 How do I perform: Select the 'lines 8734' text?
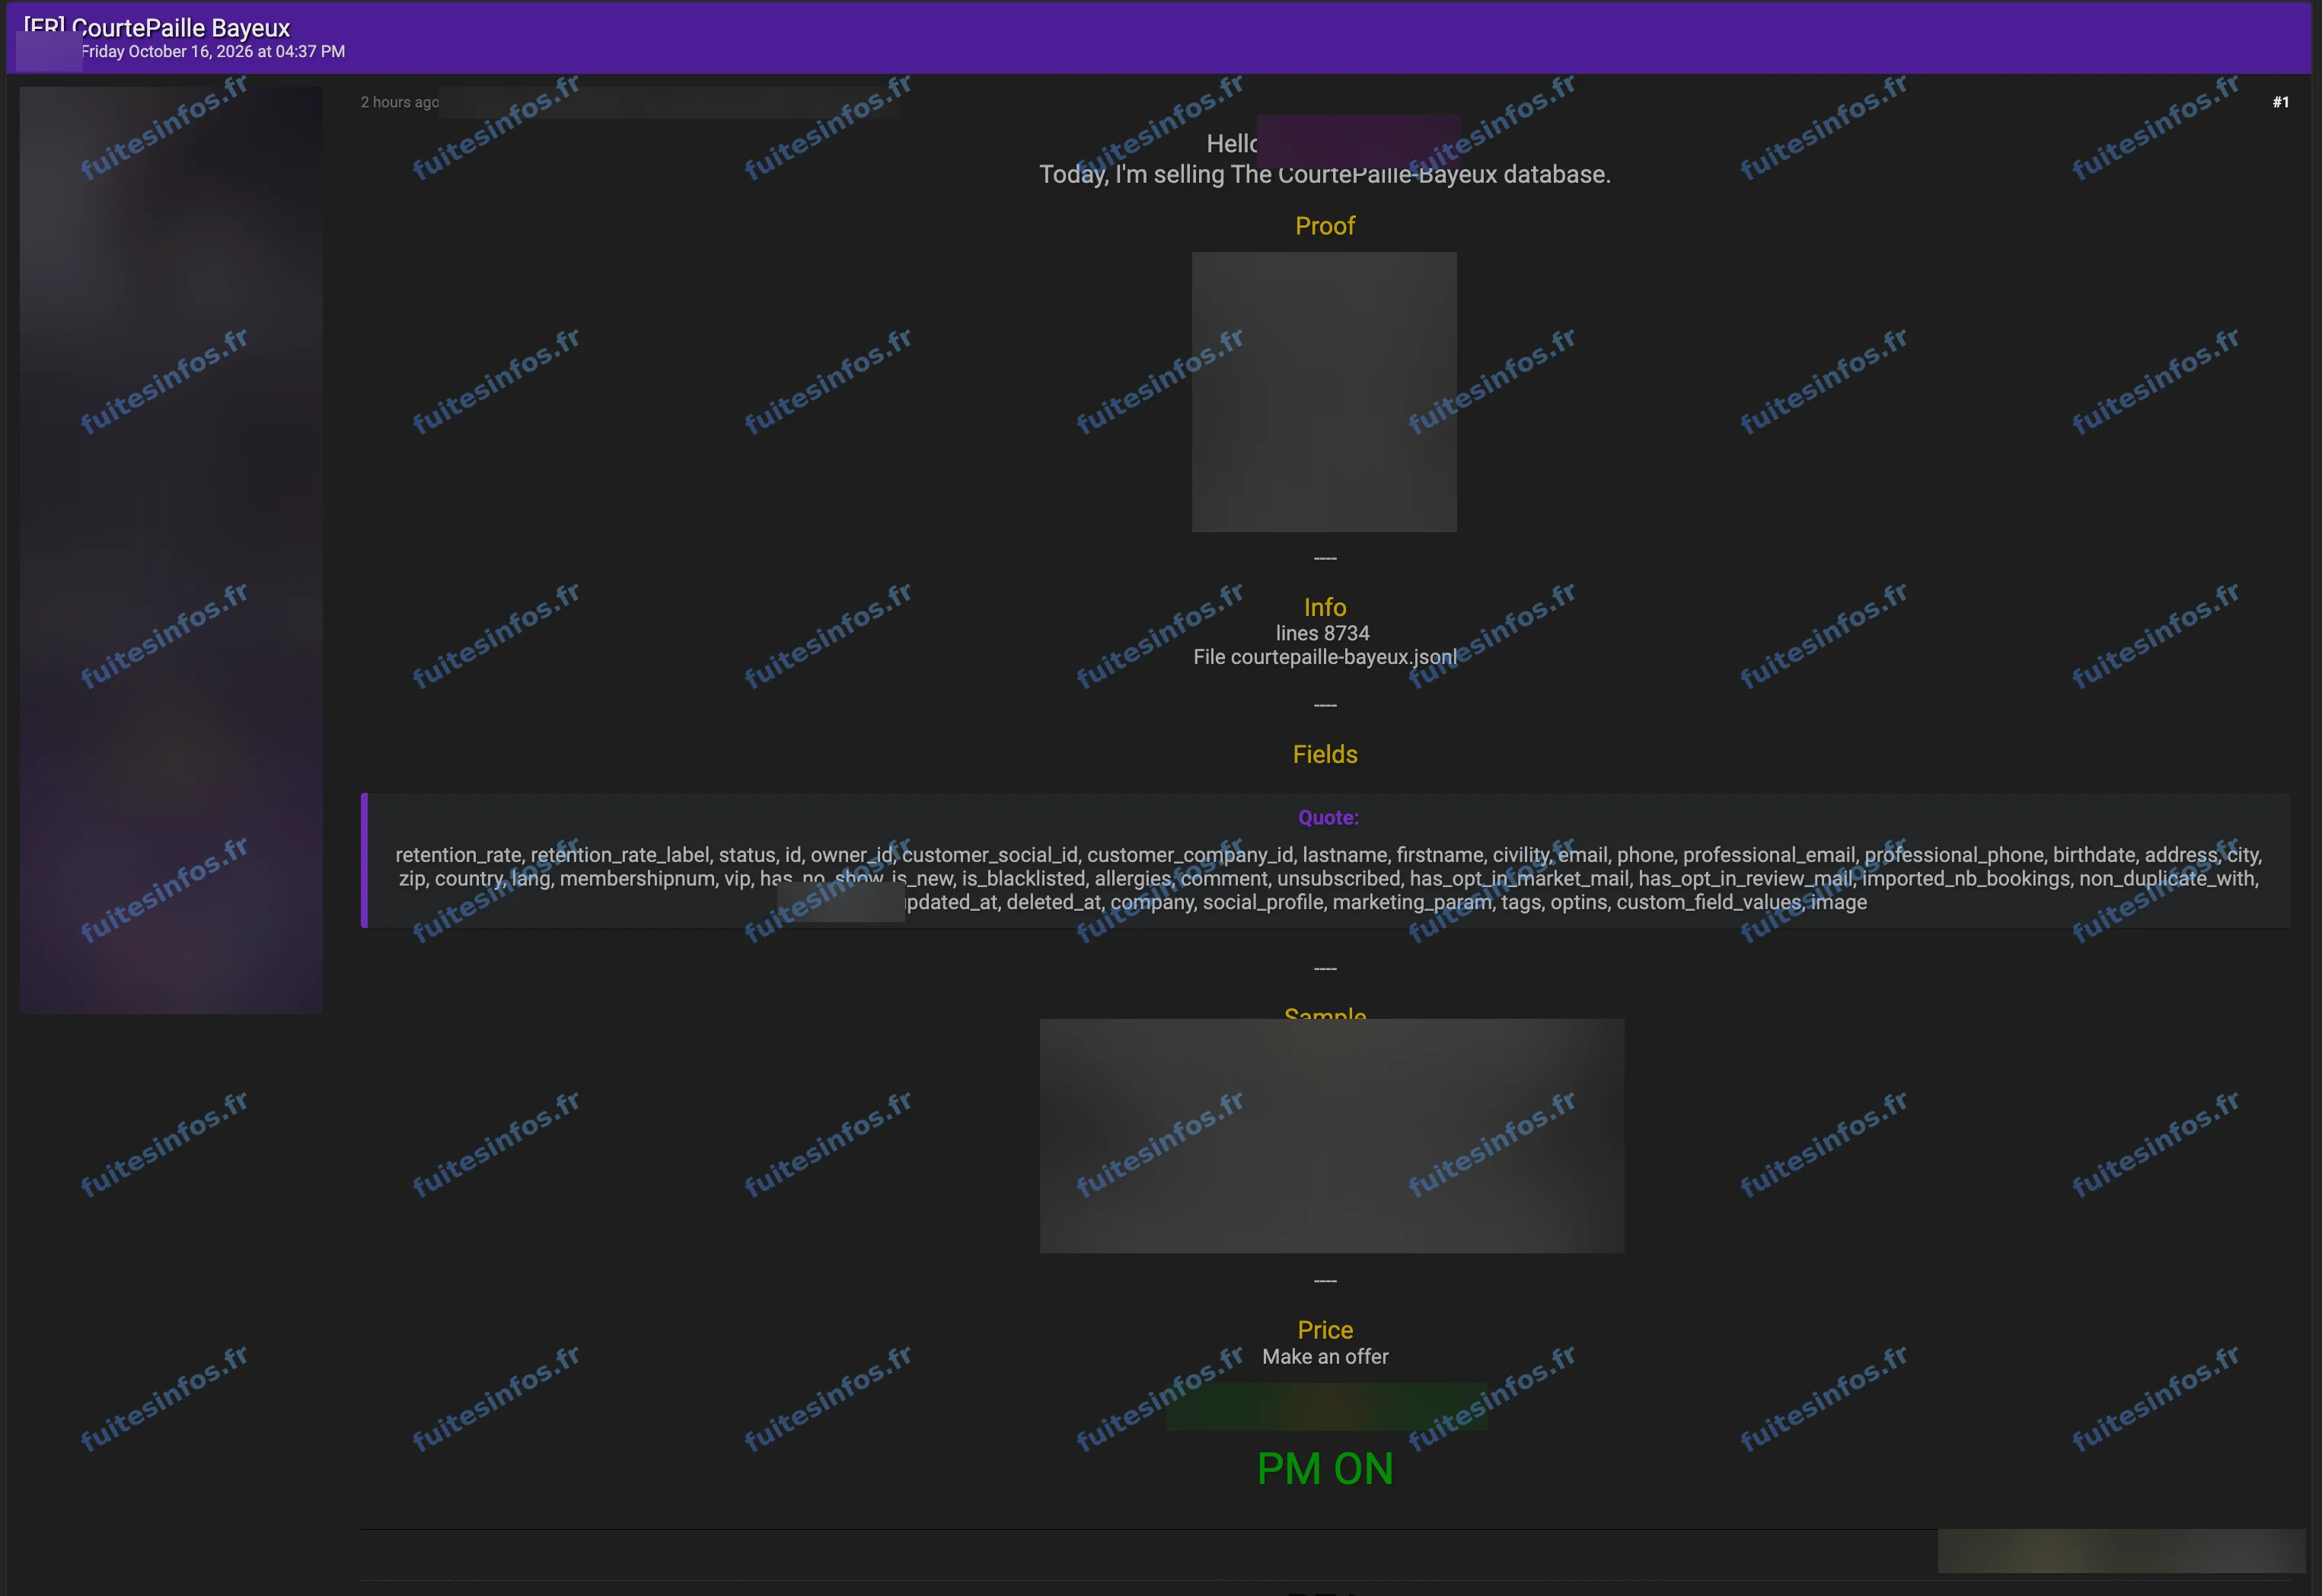tap(1322, 633)
